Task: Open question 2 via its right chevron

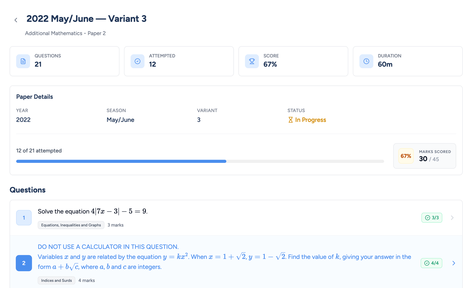Action: coord(454,263)
